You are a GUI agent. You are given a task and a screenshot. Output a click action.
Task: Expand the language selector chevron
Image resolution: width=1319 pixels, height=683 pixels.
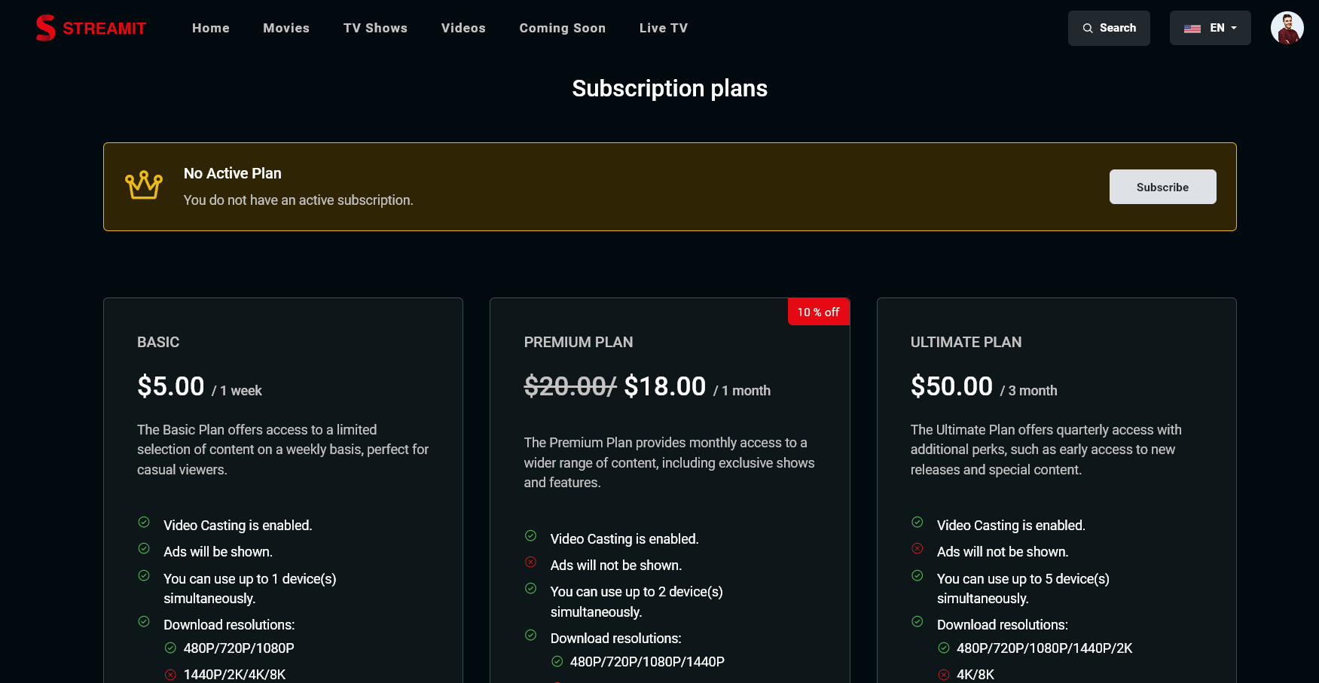click(1233, 28)
